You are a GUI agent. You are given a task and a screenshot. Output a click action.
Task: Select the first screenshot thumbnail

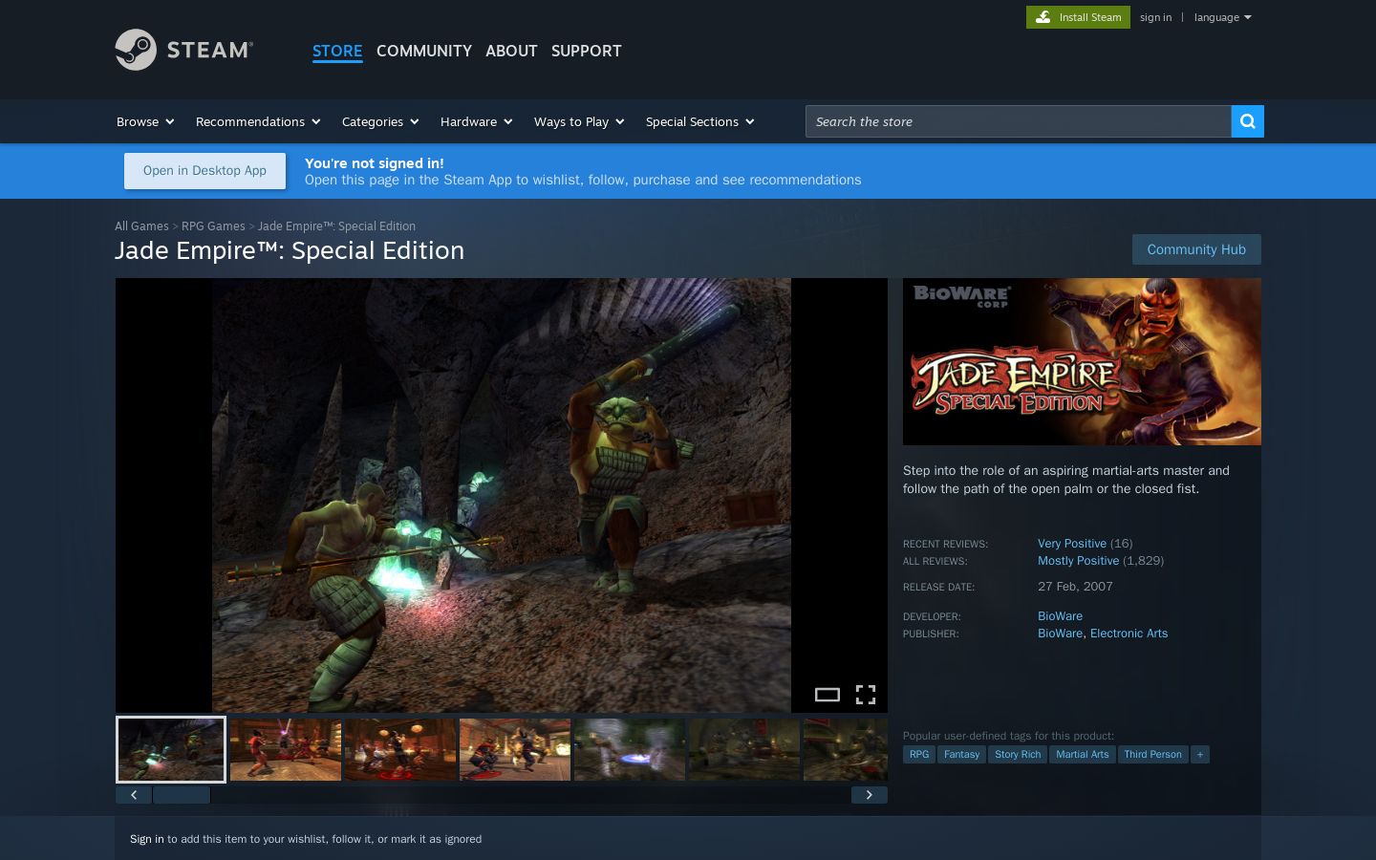tap(171, 750)
